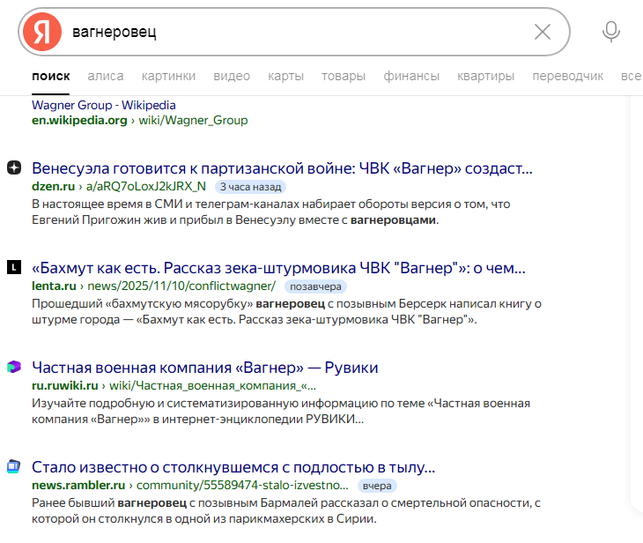This screenshot has height=543, width=643.
Task: Click the dzen.ru source link
Action: (119, 186)
